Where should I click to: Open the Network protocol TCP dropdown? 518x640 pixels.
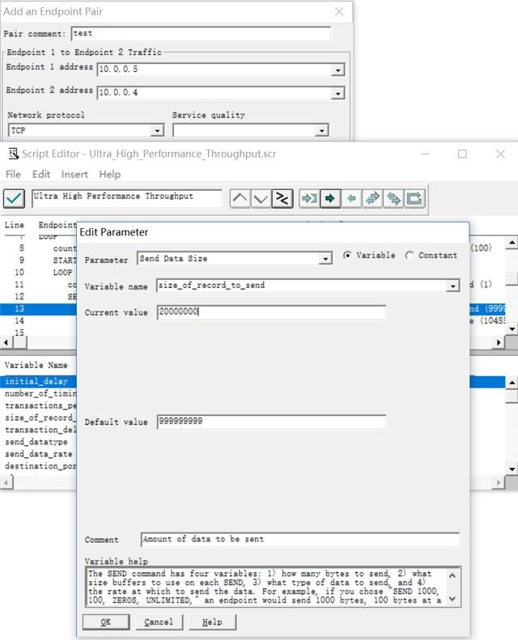point(157,130)
